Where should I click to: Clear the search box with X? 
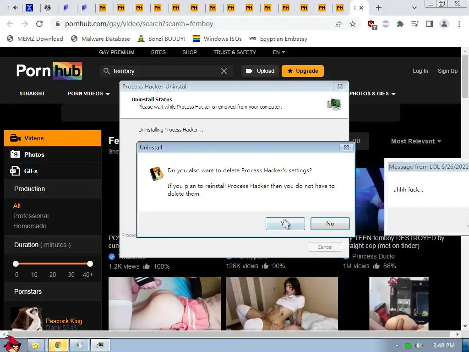(224, 71)
